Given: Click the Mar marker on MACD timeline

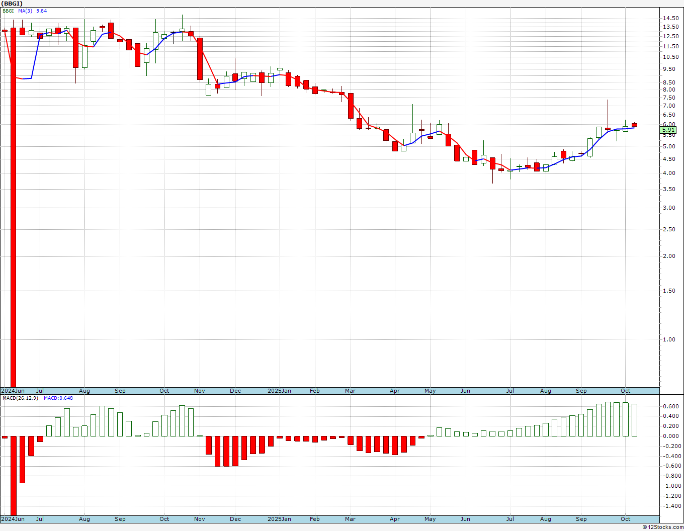Looking at the screenshot, I should click(350, 519).
